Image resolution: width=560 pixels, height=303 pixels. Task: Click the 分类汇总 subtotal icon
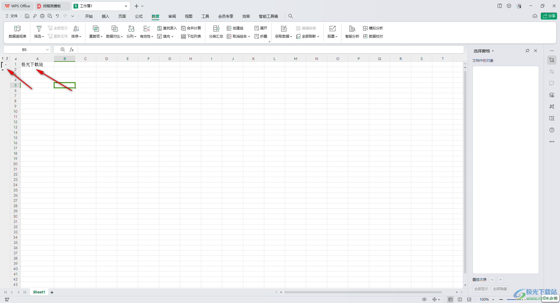pos(216,29)
